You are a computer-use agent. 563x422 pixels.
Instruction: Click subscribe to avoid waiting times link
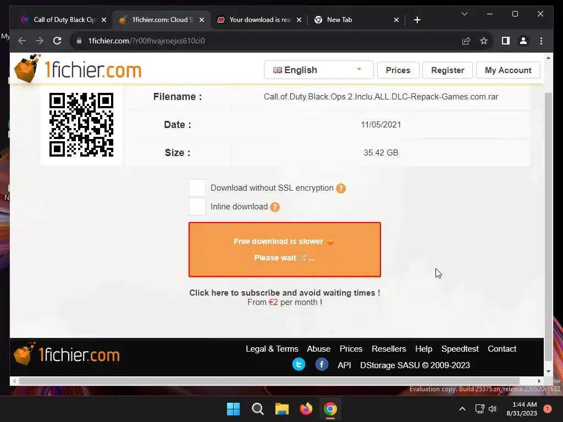[x=284, y=293]
